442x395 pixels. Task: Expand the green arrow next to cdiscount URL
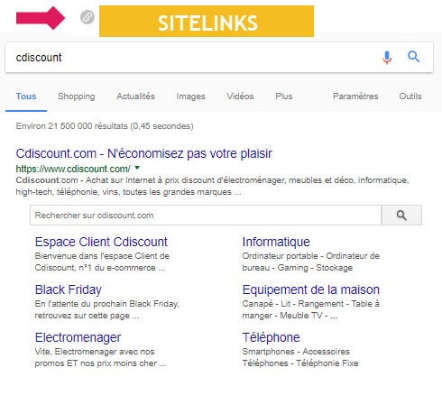[x=137, y=168]
